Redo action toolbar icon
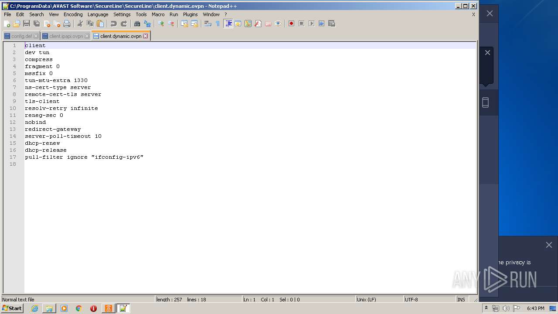Viewport: 558px width, 314px height. 124,24
